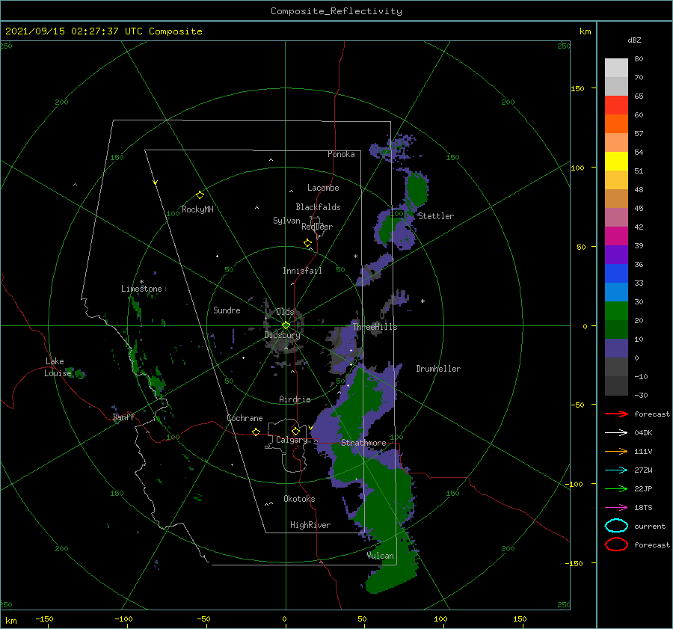Click the Lake Louise label

(x=58, y=367)
